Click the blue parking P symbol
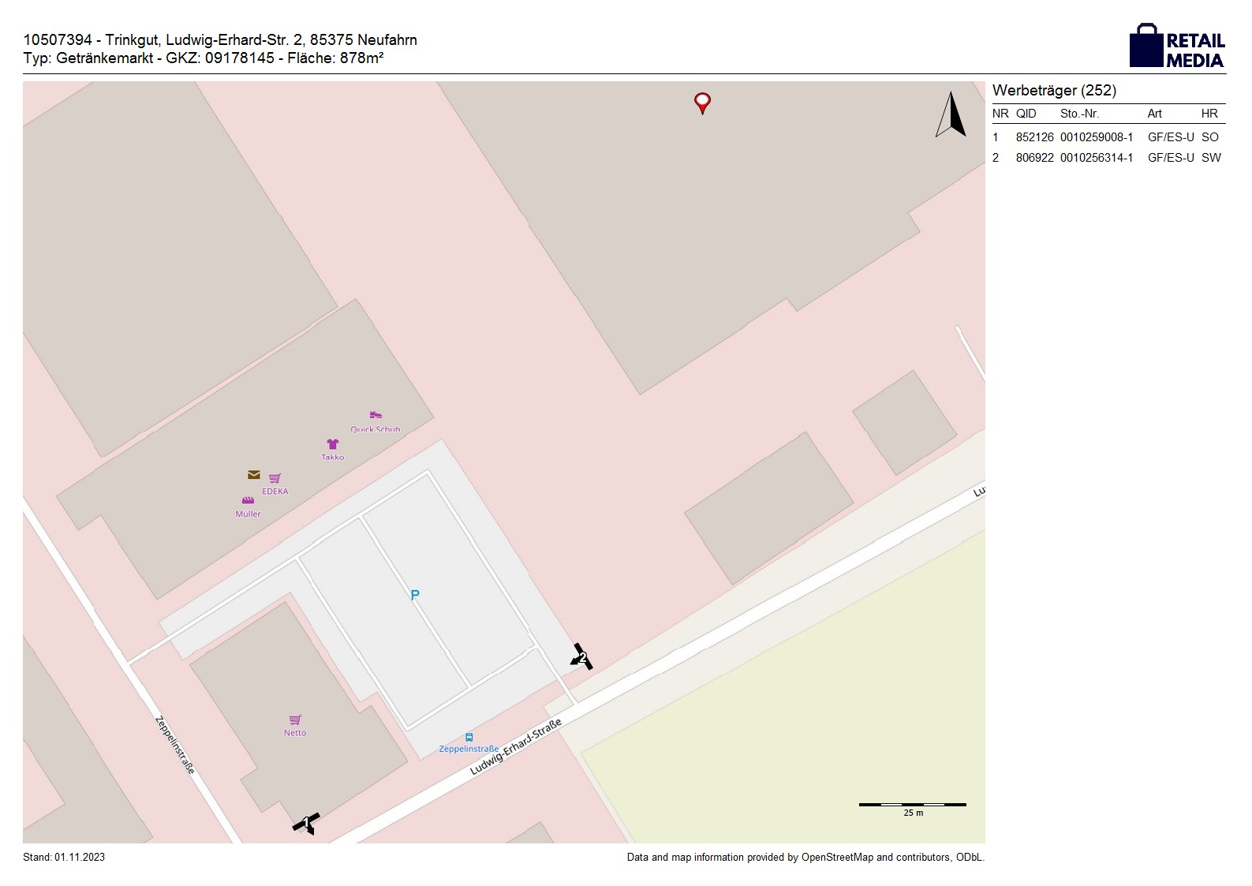This screenshot has width=1252, height=886. pos(415,595)
